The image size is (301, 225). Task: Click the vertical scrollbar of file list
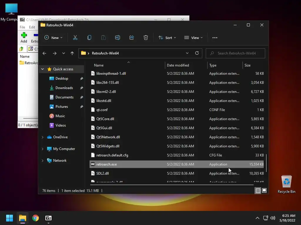pos(266,163)
